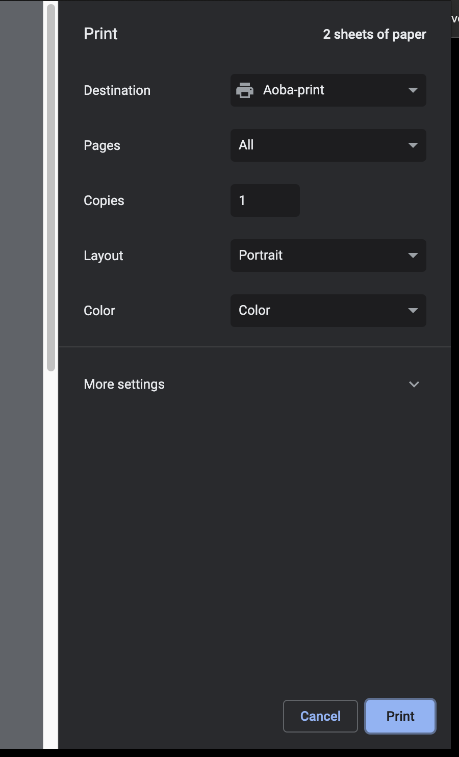Click the Destination field label

[117, 90]
